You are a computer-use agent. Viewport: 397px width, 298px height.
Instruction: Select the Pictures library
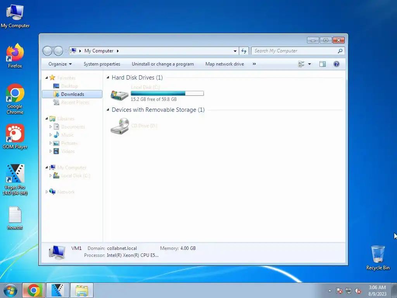[69, 143]
